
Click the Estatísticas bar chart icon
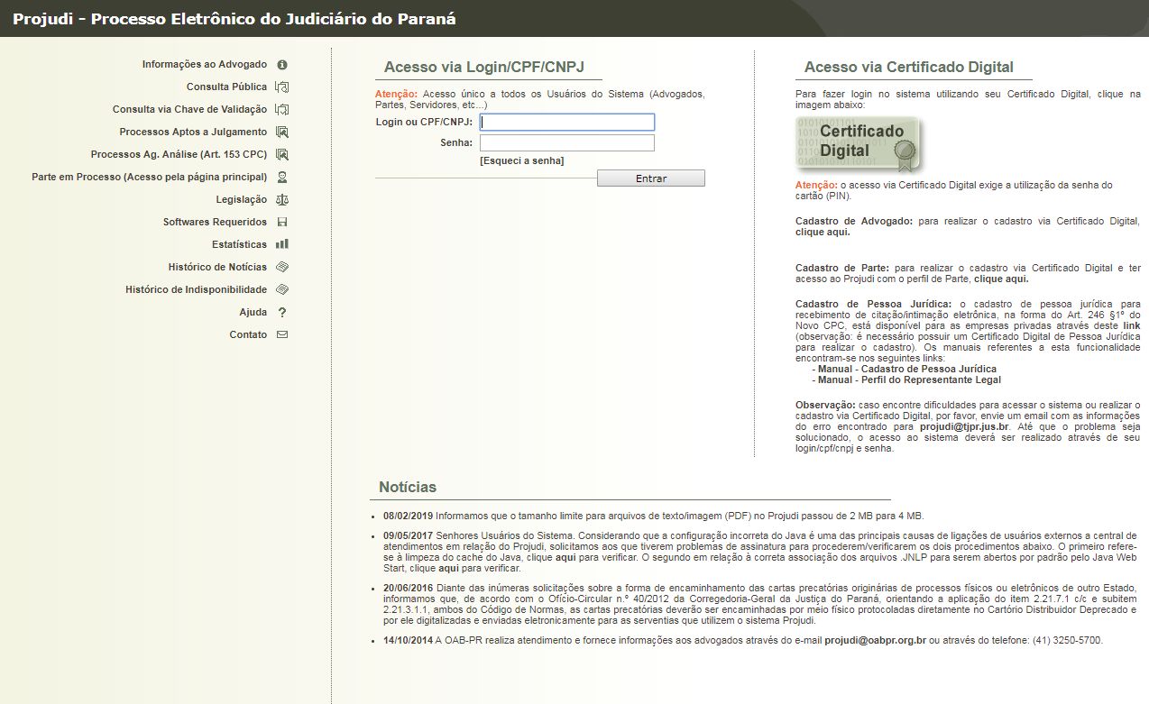(282, 244)
